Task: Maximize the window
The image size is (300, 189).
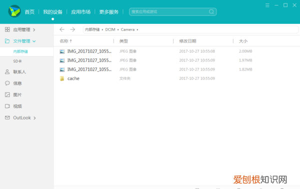Action: 285,5
